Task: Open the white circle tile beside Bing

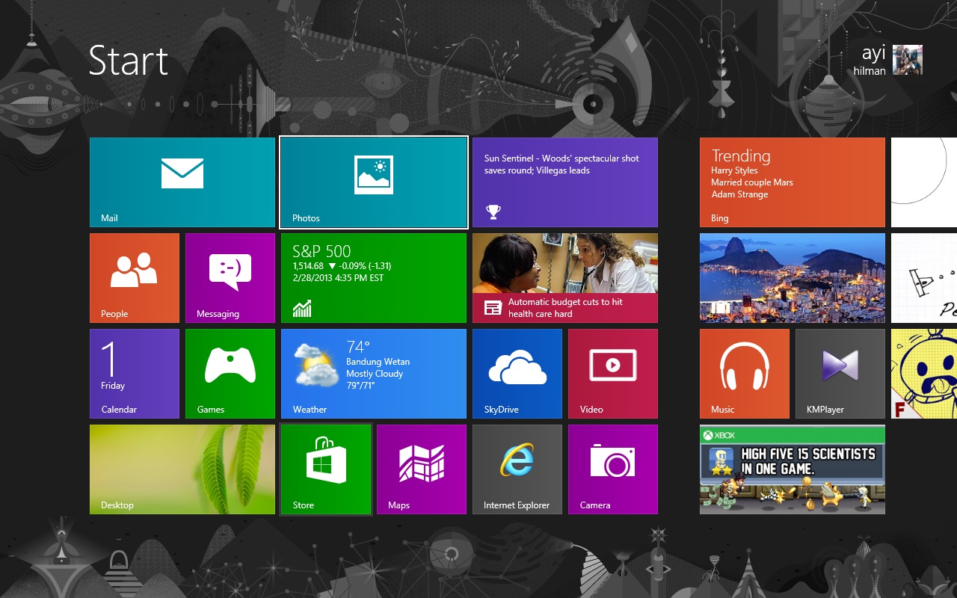Action: coord(924,182)
